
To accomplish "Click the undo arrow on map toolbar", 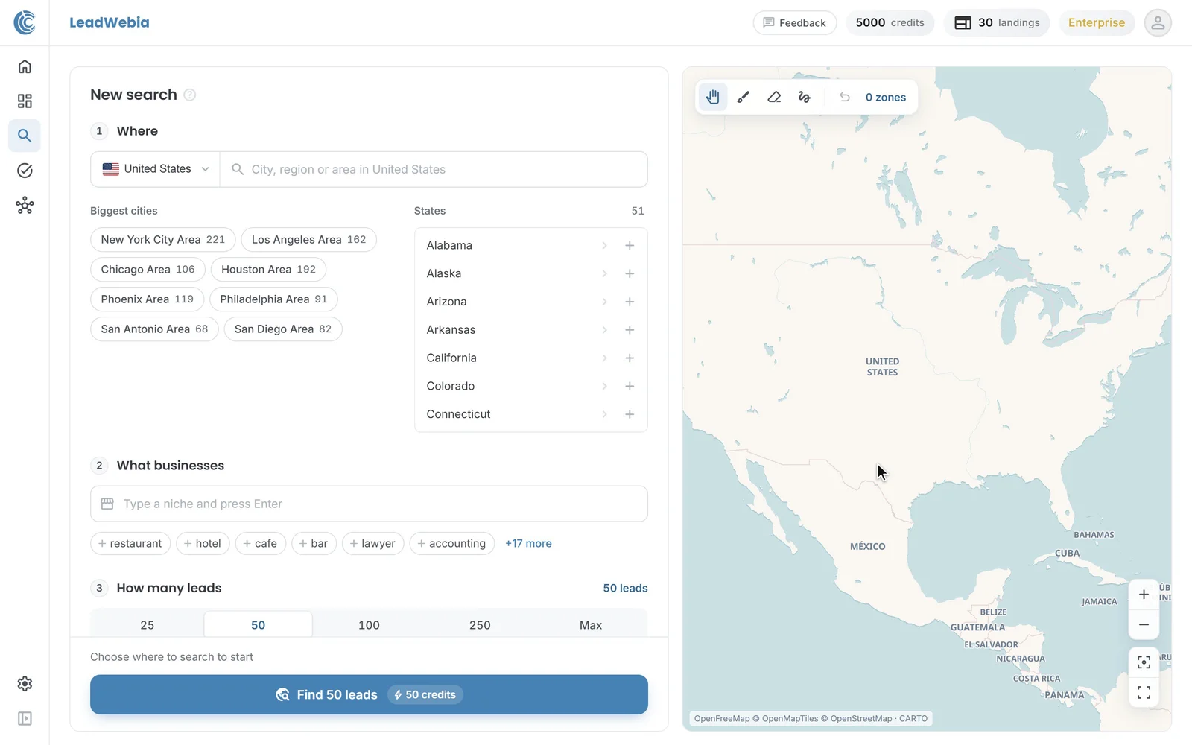I will pyautogui.click(x=844, y=97).
